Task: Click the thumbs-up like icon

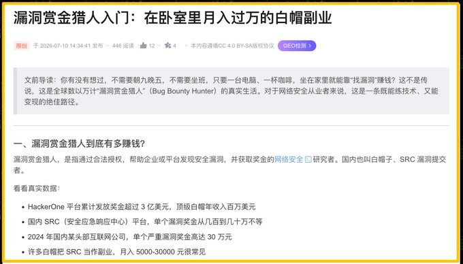Action: tap(144, 46)
